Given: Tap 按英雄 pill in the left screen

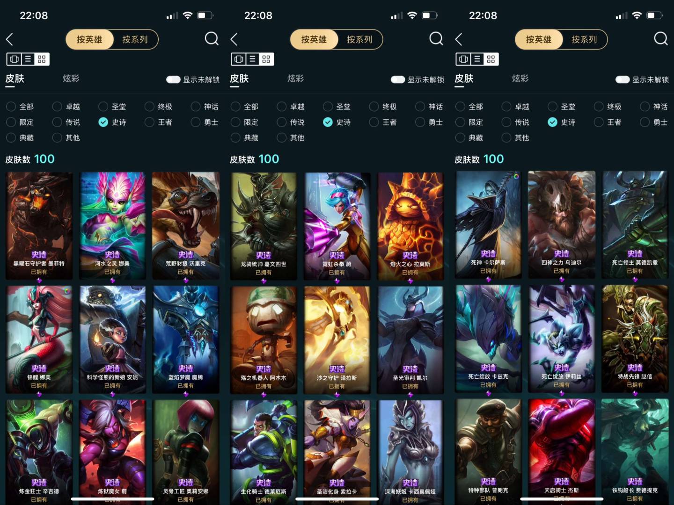Looking at the screenshot, I should tap(89, 39).
